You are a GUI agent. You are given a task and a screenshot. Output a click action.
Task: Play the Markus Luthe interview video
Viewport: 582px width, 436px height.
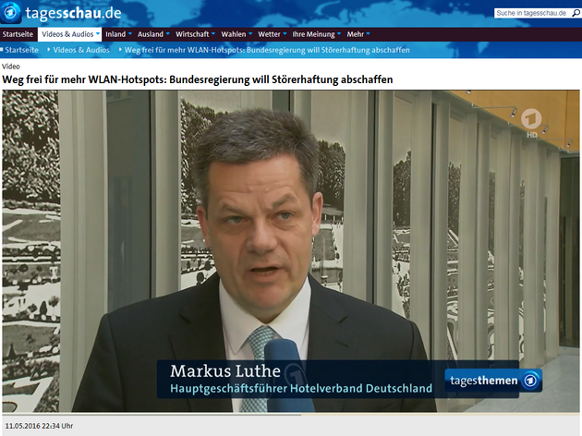coord(291,249)
